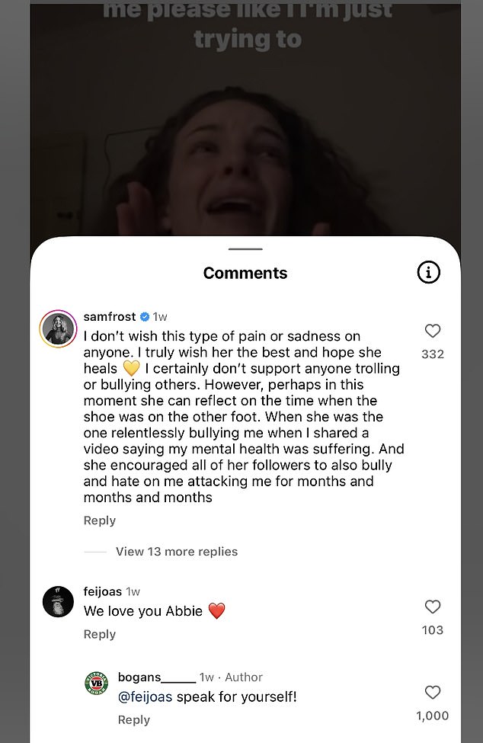Grab the comments sheet drag handle

pos(245,249)
